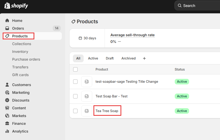Click the Analytics bar chart icon
Viewport: 220px width, 140px height.
(x=7, y=131)
